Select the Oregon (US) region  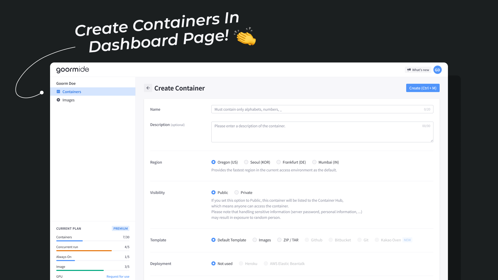click(224, 162)
